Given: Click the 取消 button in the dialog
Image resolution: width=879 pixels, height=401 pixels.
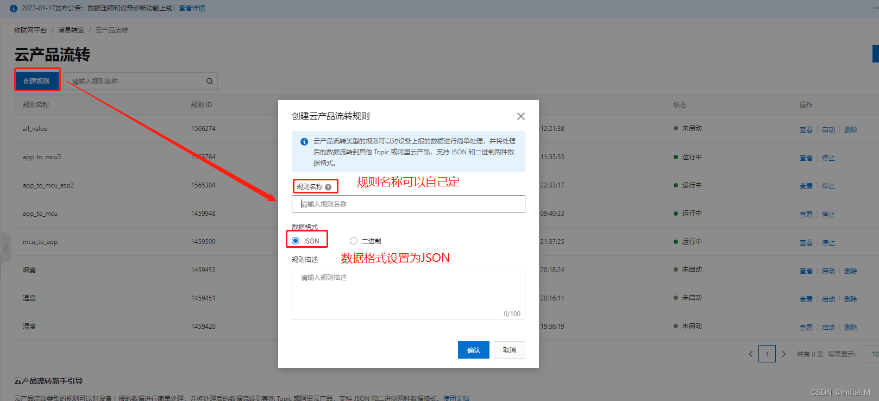Looking at the screenshot, I should click(x=510, y=350).
